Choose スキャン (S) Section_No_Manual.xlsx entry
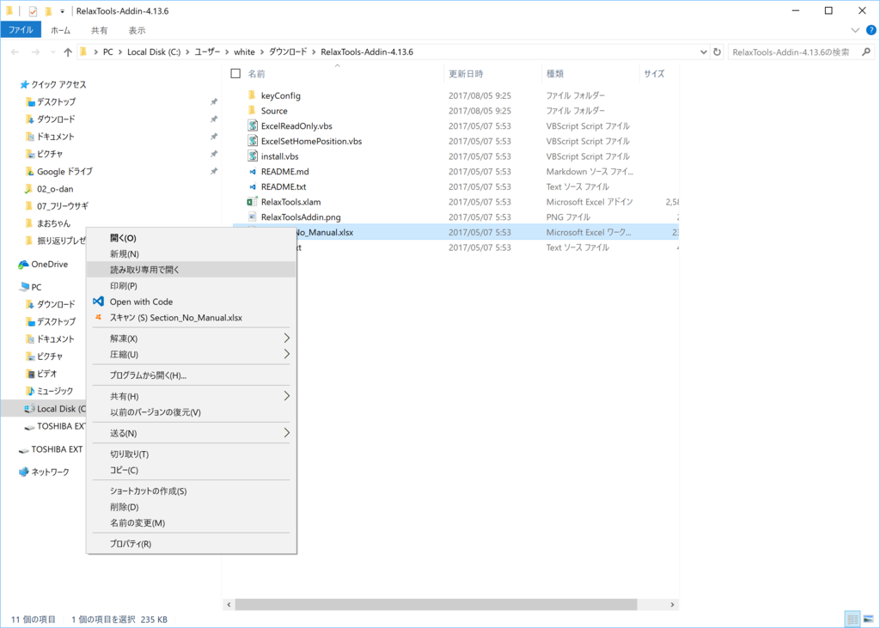 point(192,318)
